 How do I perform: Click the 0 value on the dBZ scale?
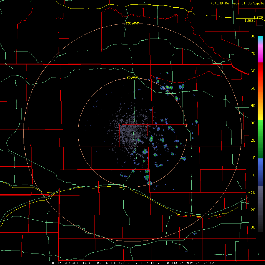[x=254, y=175]
